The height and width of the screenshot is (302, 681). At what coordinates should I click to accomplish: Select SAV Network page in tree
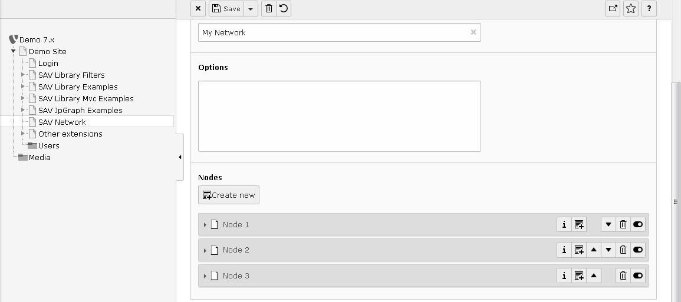click(62, 122)
